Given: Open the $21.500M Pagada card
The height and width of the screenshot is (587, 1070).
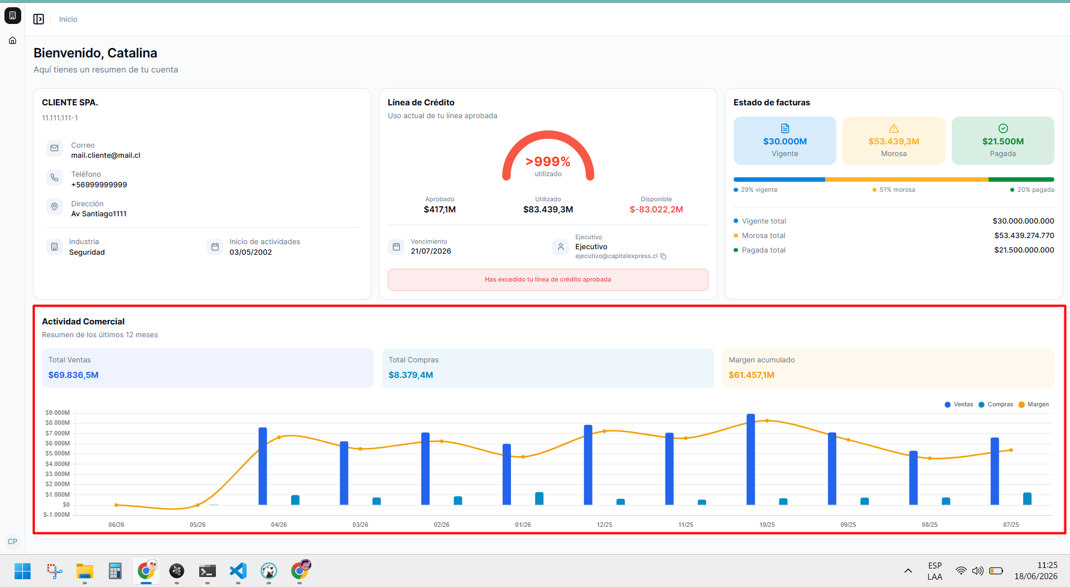Looking at the screenshot, I should coord(1003,140).
